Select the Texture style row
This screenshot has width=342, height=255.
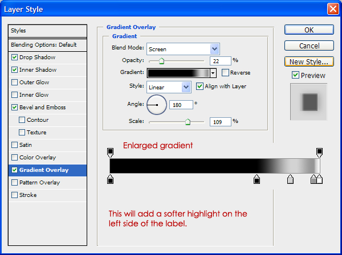[x=47, y=133]
